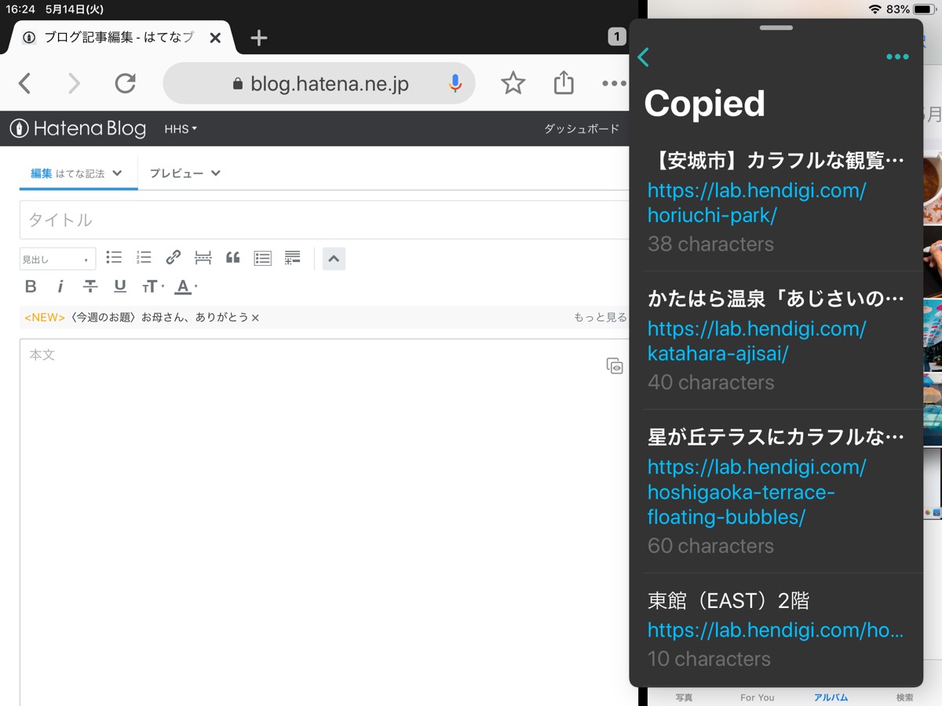Show the open tabs count button
Viewport: 942px width, 706px height.
(x=616, y=36)
